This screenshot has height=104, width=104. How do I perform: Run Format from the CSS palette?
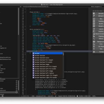click(x=99, y=52)
